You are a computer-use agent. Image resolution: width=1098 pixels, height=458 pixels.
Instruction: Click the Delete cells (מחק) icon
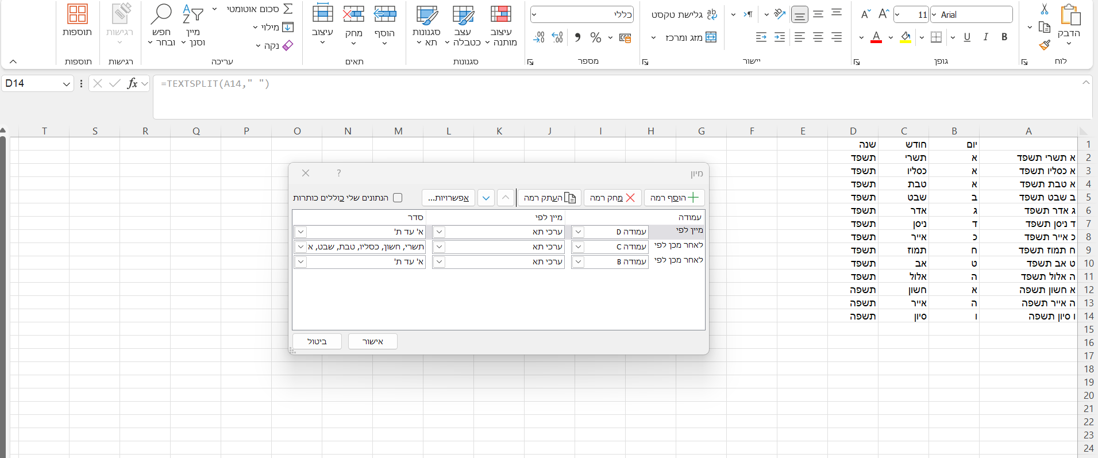tap(353, 14)
